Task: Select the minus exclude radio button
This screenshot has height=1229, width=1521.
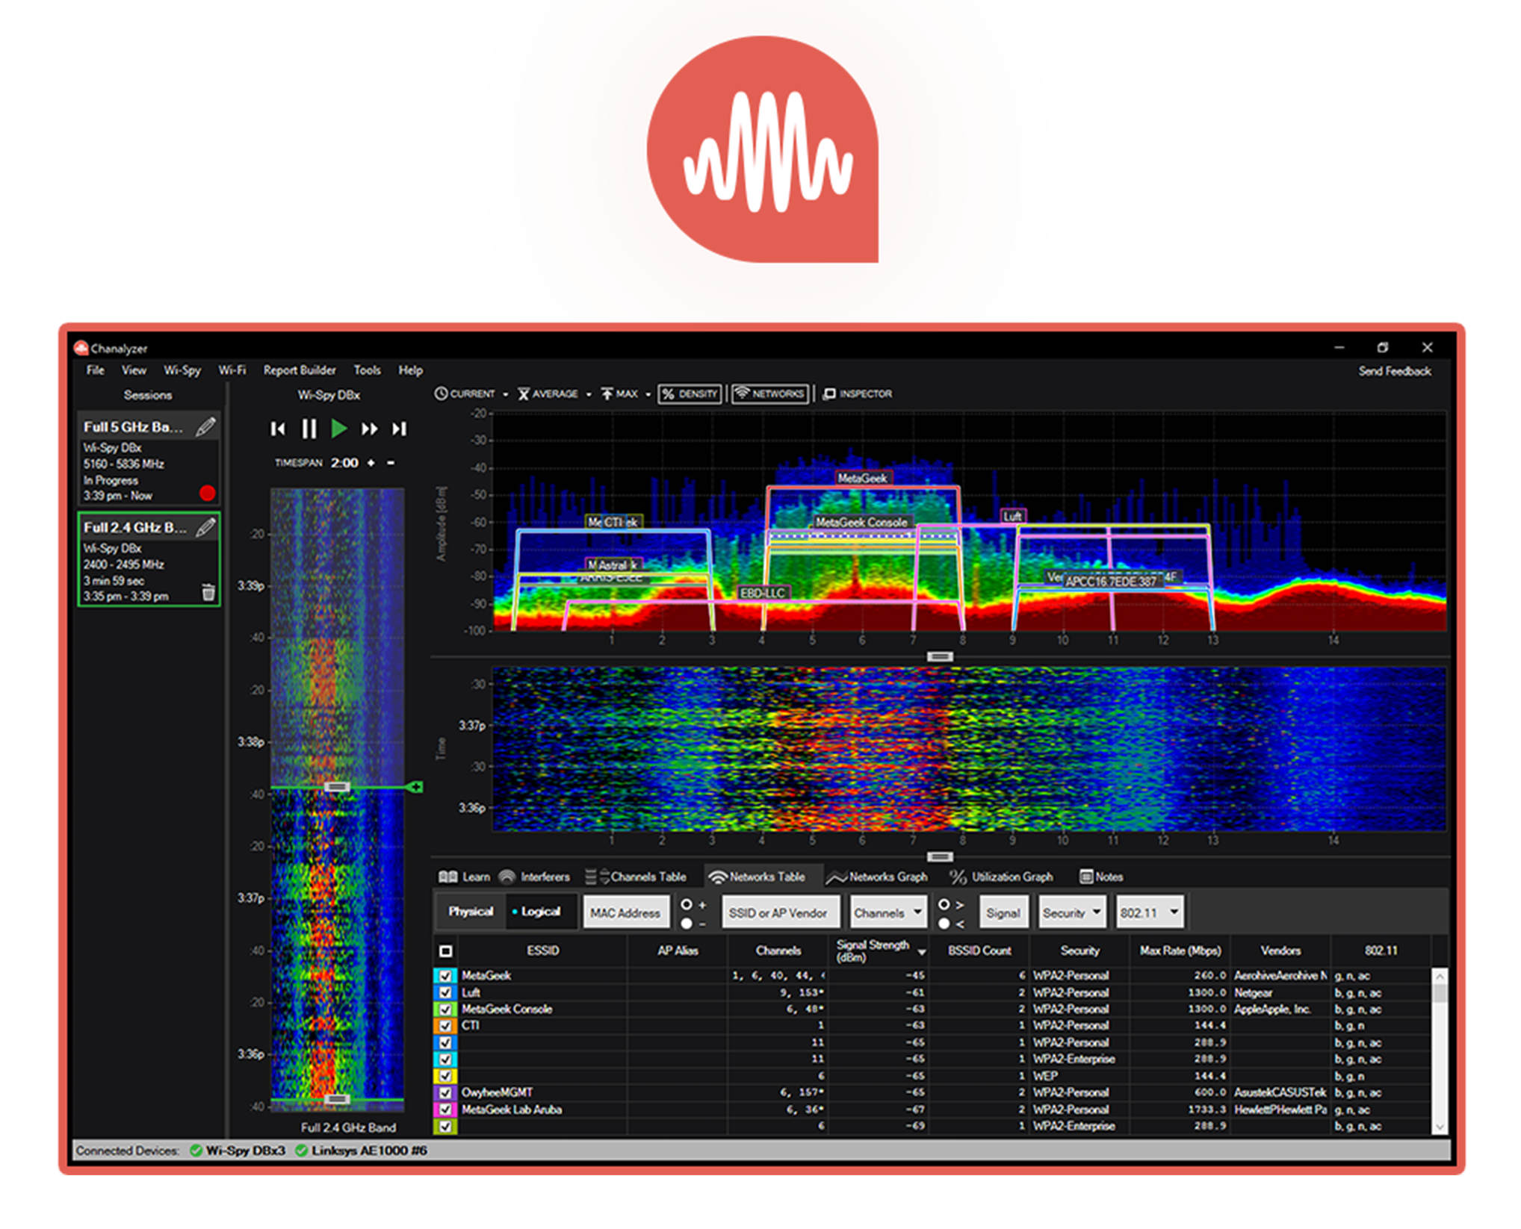Action: click(x=686, y=924)
